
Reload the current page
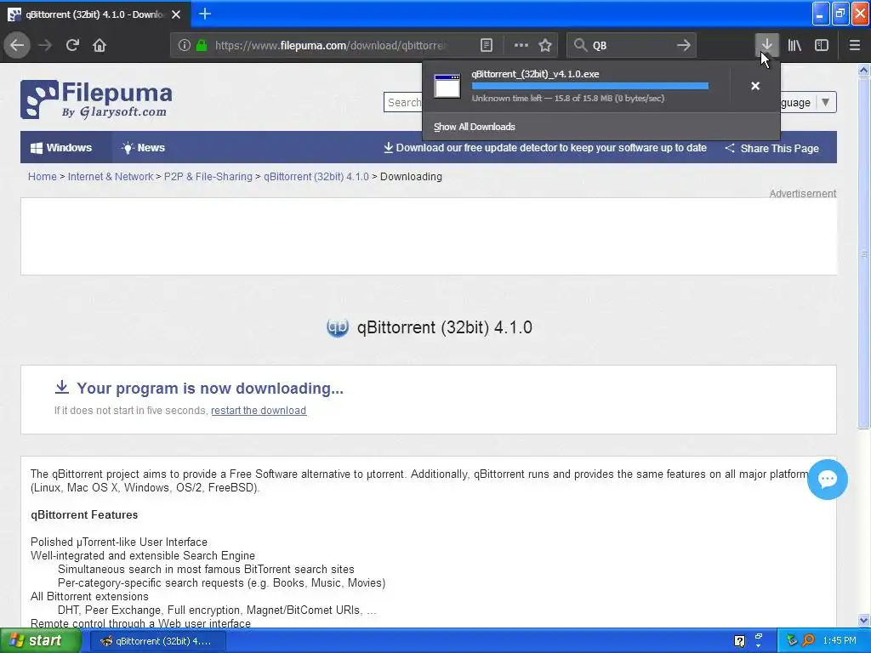[x=72, y=45]
